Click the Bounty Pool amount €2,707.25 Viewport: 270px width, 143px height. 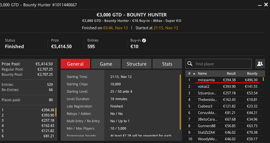(x=45, y=74)
